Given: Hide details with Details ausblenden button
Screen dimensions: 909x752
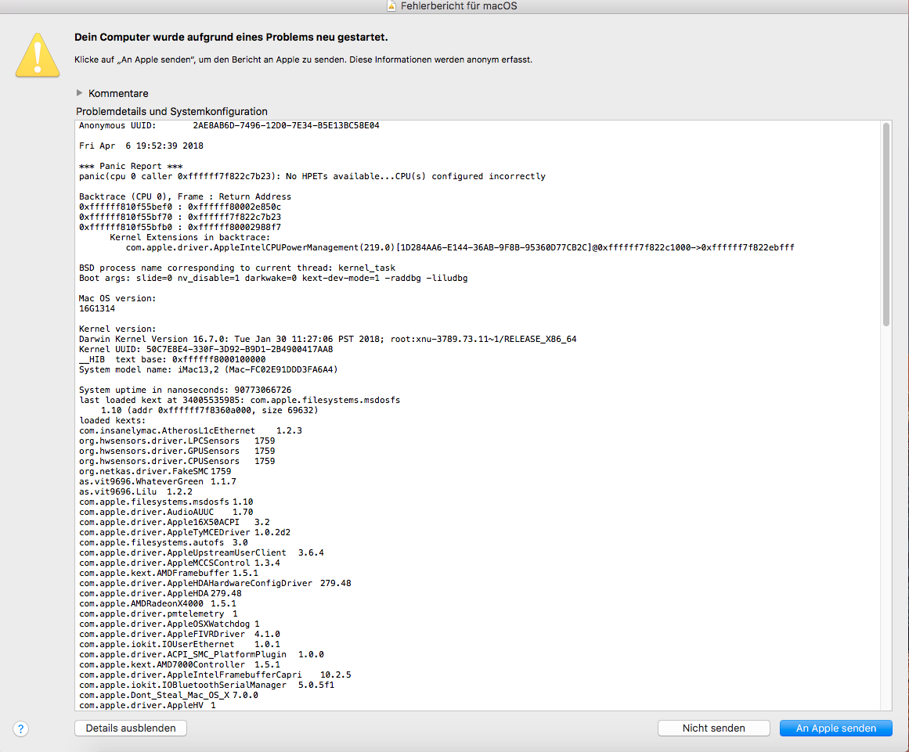Looking at the screenshot, I should click(x=131, y=728).
